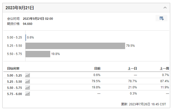The height and width of the screenshot is (112, 172).
Task: Click the 79.5% probability bar
Action: [75, 46]
